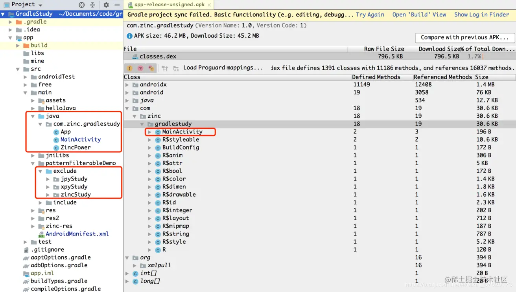Click the .gradle folder orange icon
Screen dimensions: 516x292
(19, 22)
